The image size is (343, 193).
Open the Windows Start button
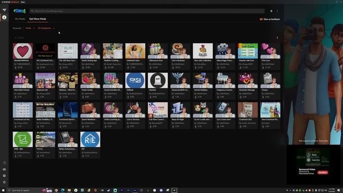[x=3, y=190]
